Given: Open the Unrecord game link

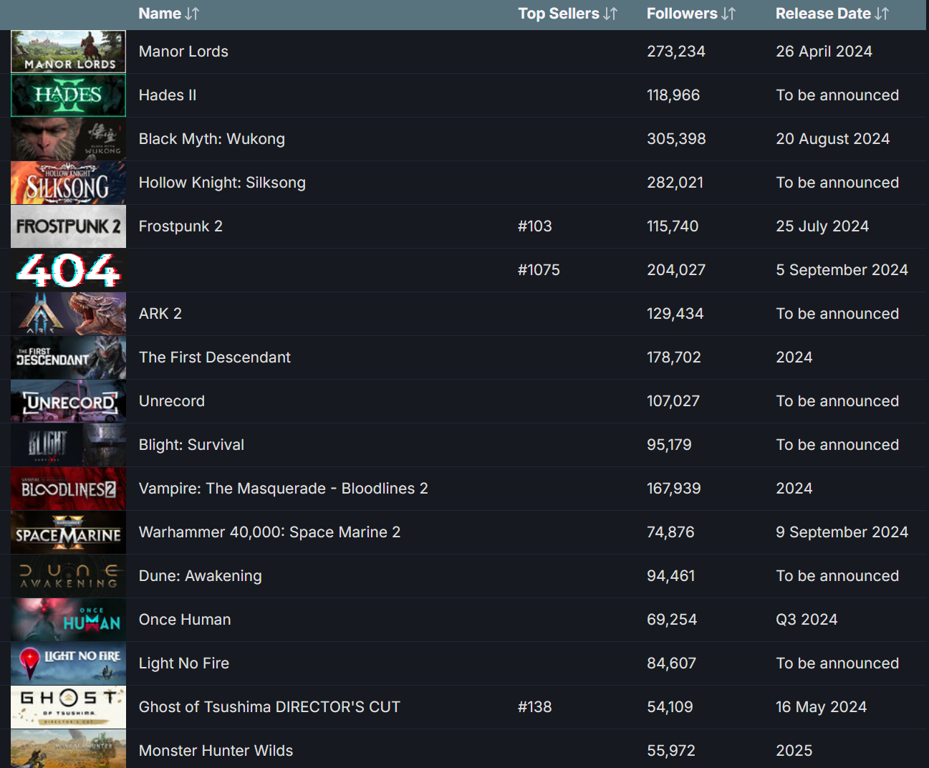Looking at the screenshot, I should [x=172, y=401].
